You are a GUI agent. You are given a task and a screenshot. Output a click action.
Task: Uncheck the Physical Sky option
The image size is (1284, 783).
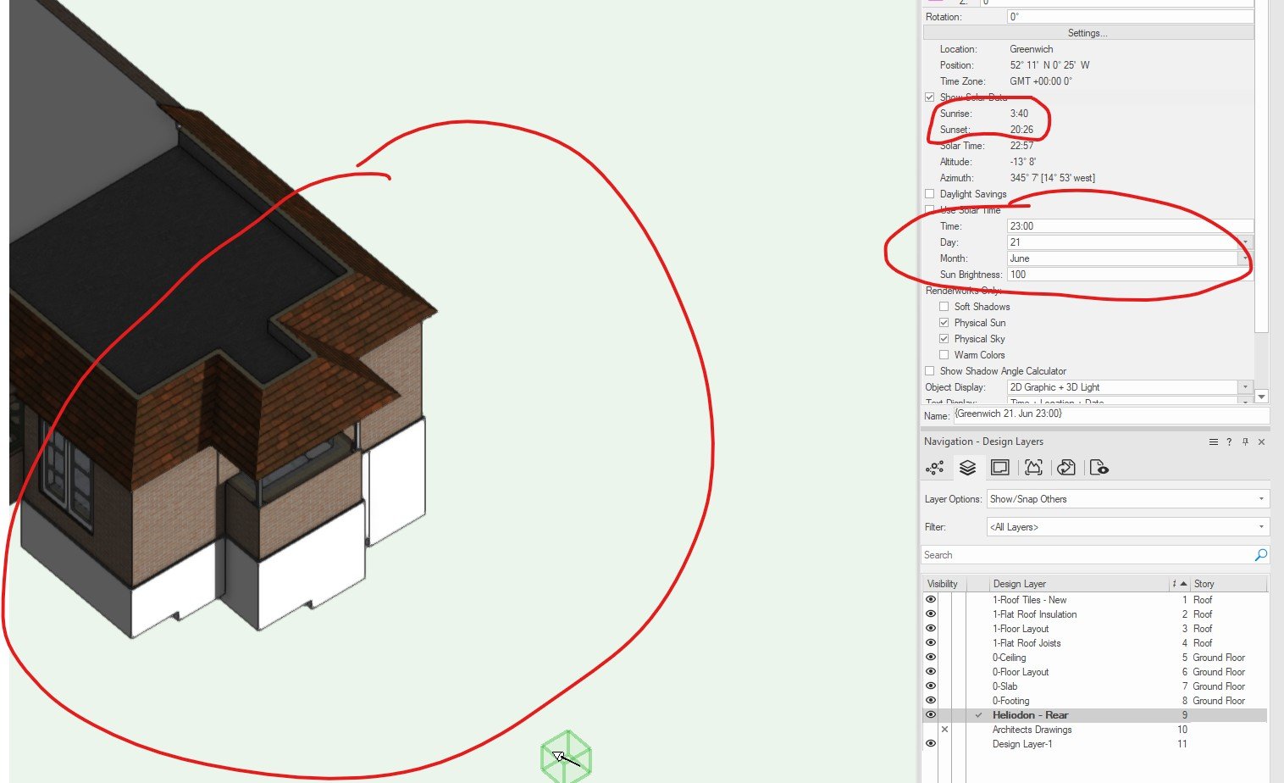[944, 339]
